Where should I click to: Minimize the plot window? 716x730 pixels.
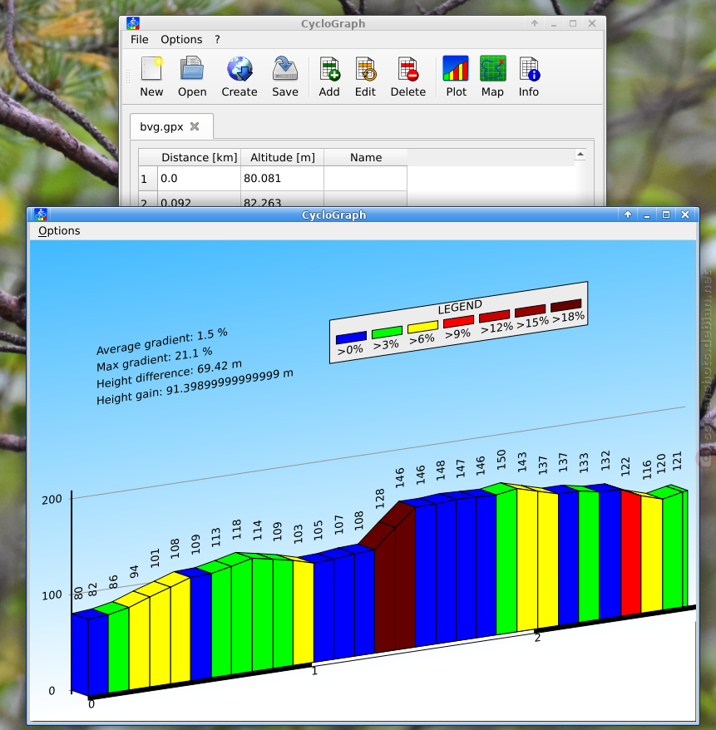click(647, 215)
